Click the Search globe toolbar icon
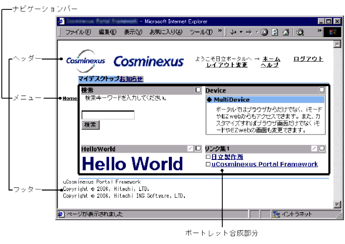 click(x=300, y=32)
